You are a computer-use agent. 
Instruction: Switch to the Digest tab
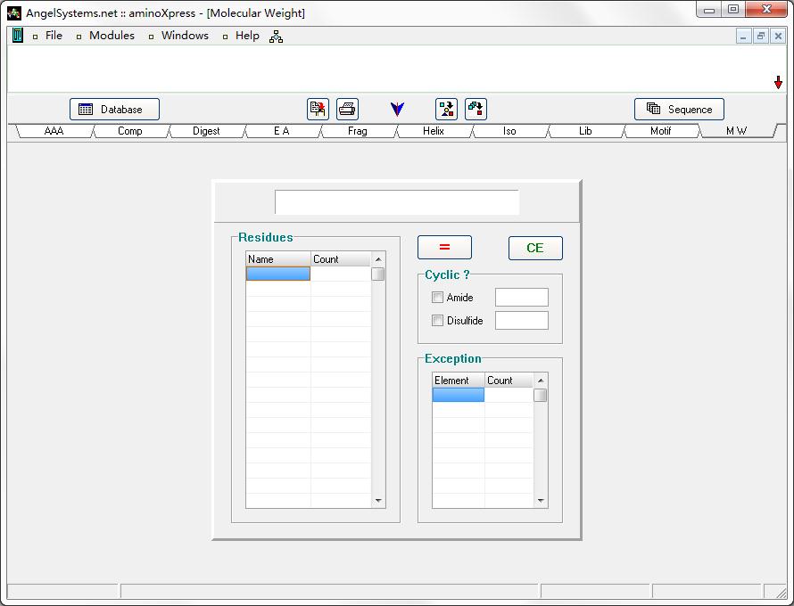206,131
